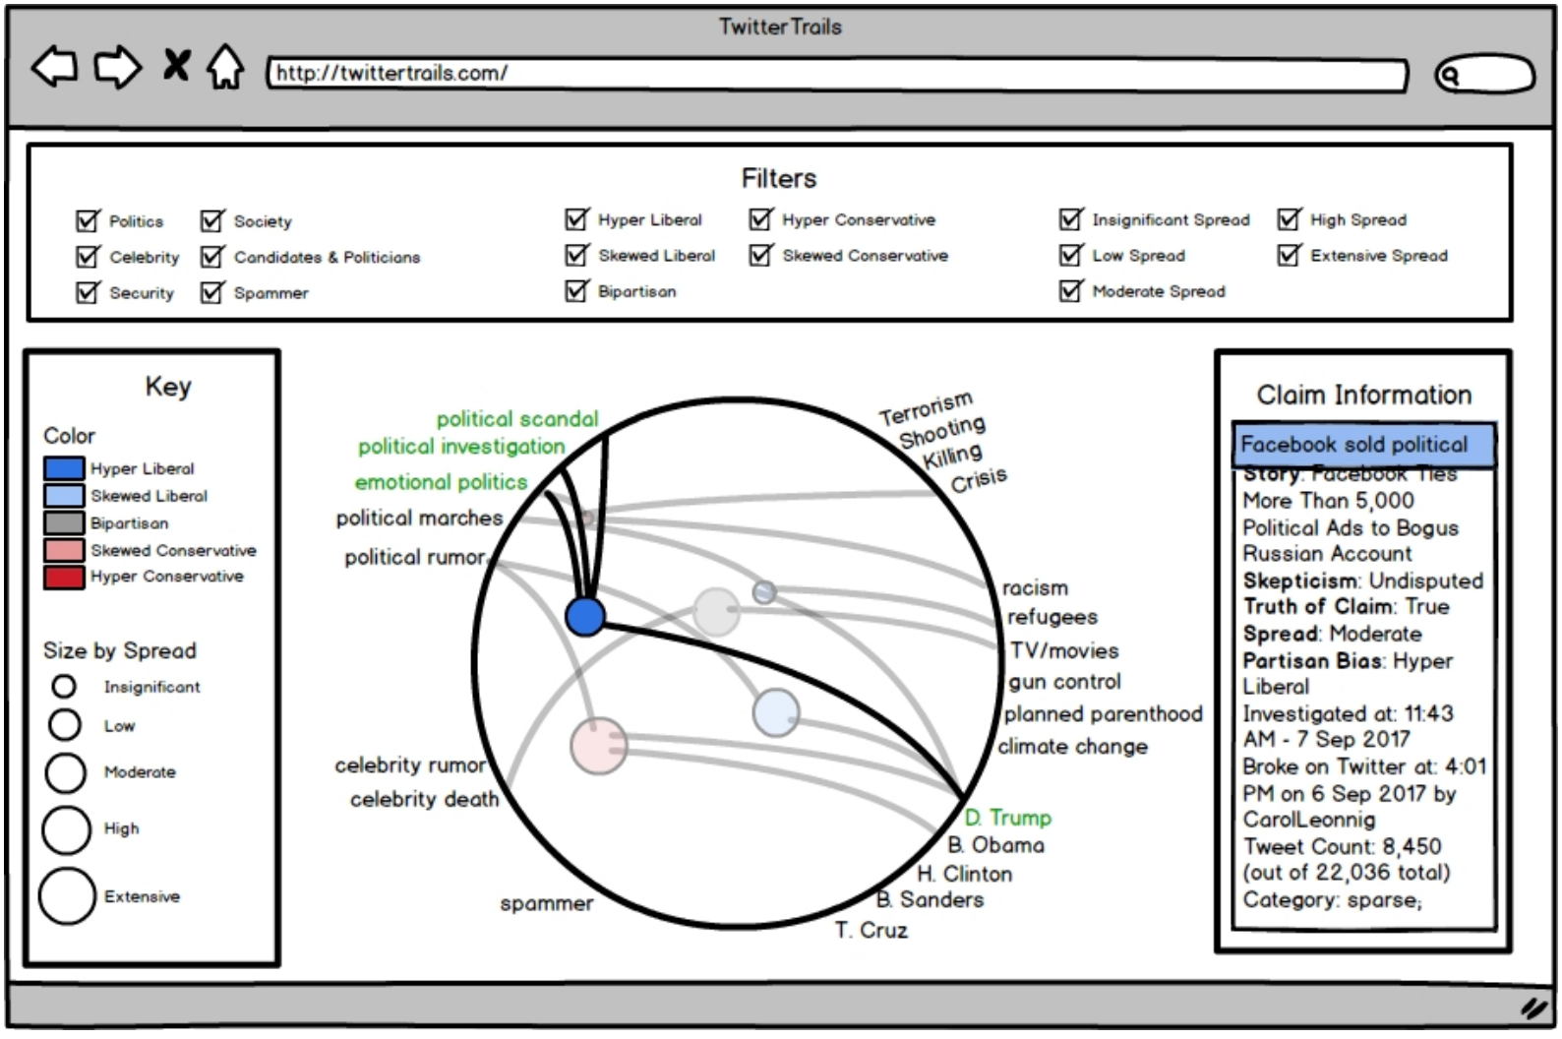The width and height of the screenshot is (1562, 1039).
Task: Click the 'celebrity rumor' label
Action: click(x=410, y=764)
